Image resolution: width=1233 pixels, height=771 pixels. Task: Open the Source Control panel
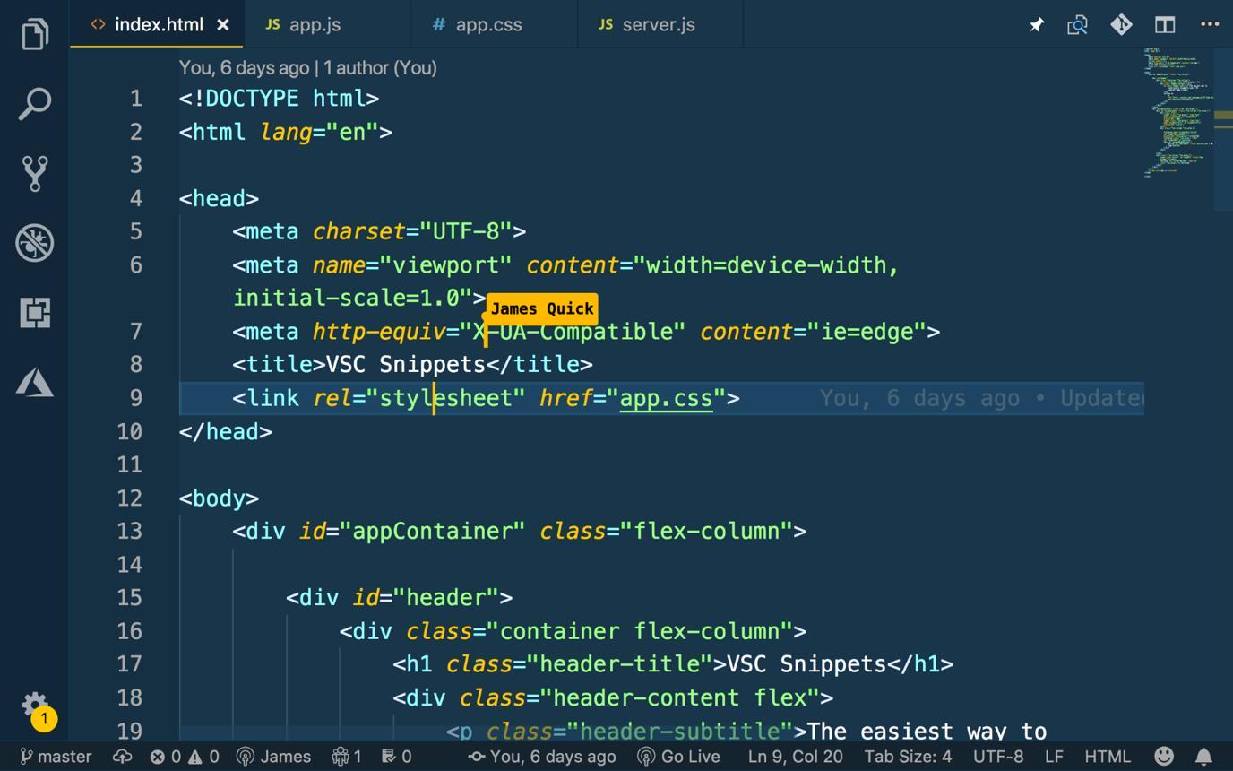(x=34, y=172)
